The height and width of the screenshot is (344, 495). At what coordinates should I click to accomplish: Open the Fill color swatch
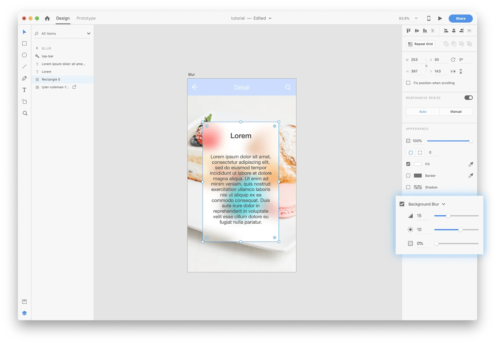tap(418, 164)
